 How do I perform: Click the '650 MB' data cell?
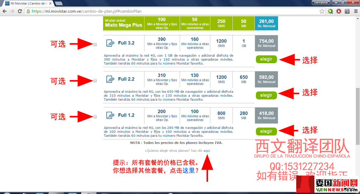coord(244,79)
